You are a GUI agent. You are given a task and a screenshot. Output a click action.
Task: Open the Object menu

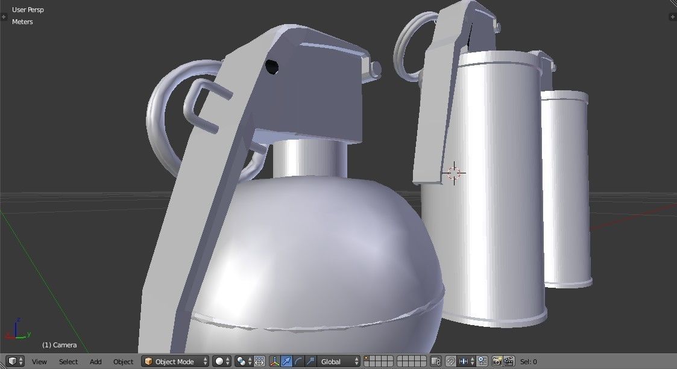tap(123, 362)
